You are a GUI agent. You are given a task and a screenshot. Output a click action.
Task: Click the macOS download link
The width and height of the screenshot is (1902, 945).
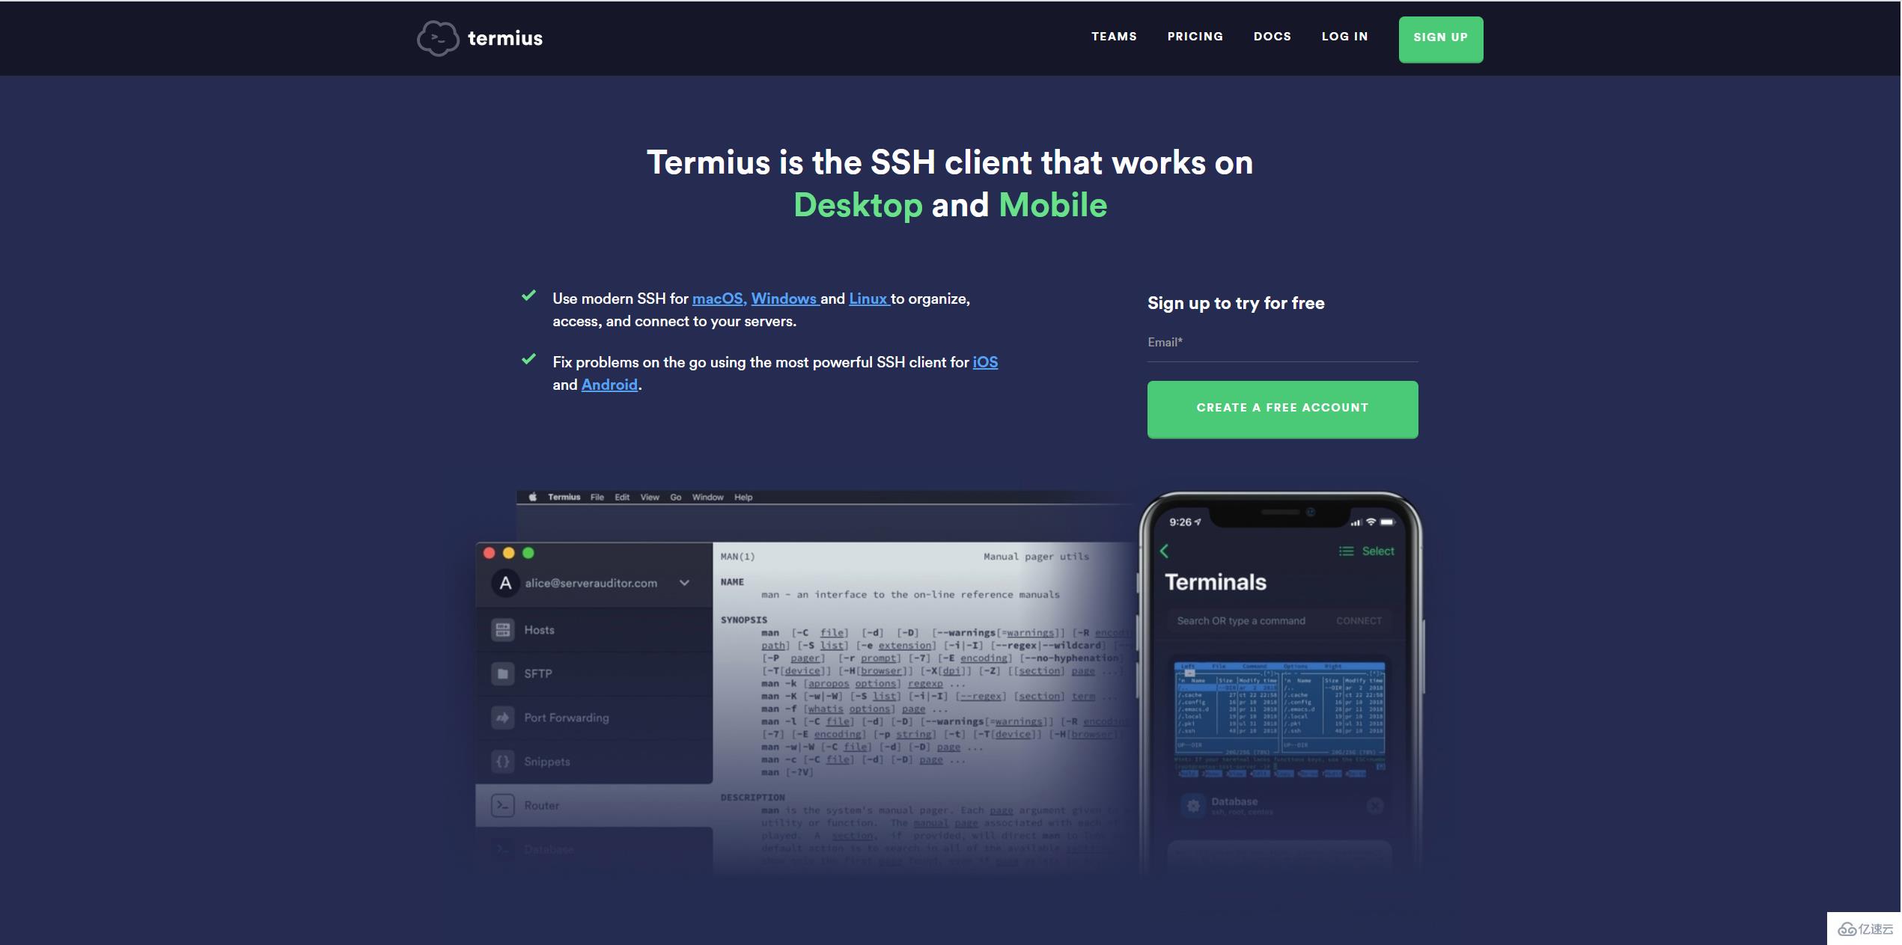click(717, 299)
